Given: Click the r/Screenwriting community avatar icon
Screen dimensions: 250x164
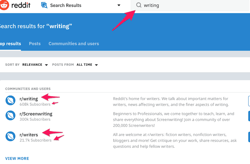Looking at the screenshot, I should (10, 115).
